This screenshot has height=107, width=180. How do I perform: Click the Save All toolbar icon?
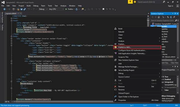click(25, 9)
